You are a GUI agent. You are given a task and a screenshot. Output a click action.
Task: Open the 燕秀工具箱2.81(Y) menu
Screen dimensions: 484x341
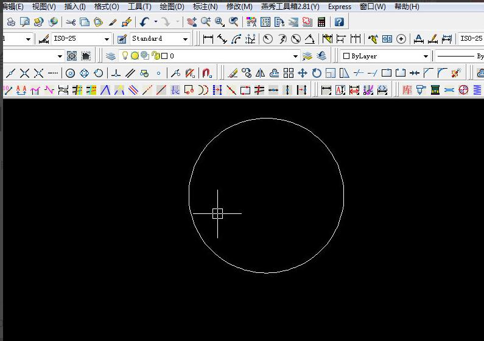290,7
